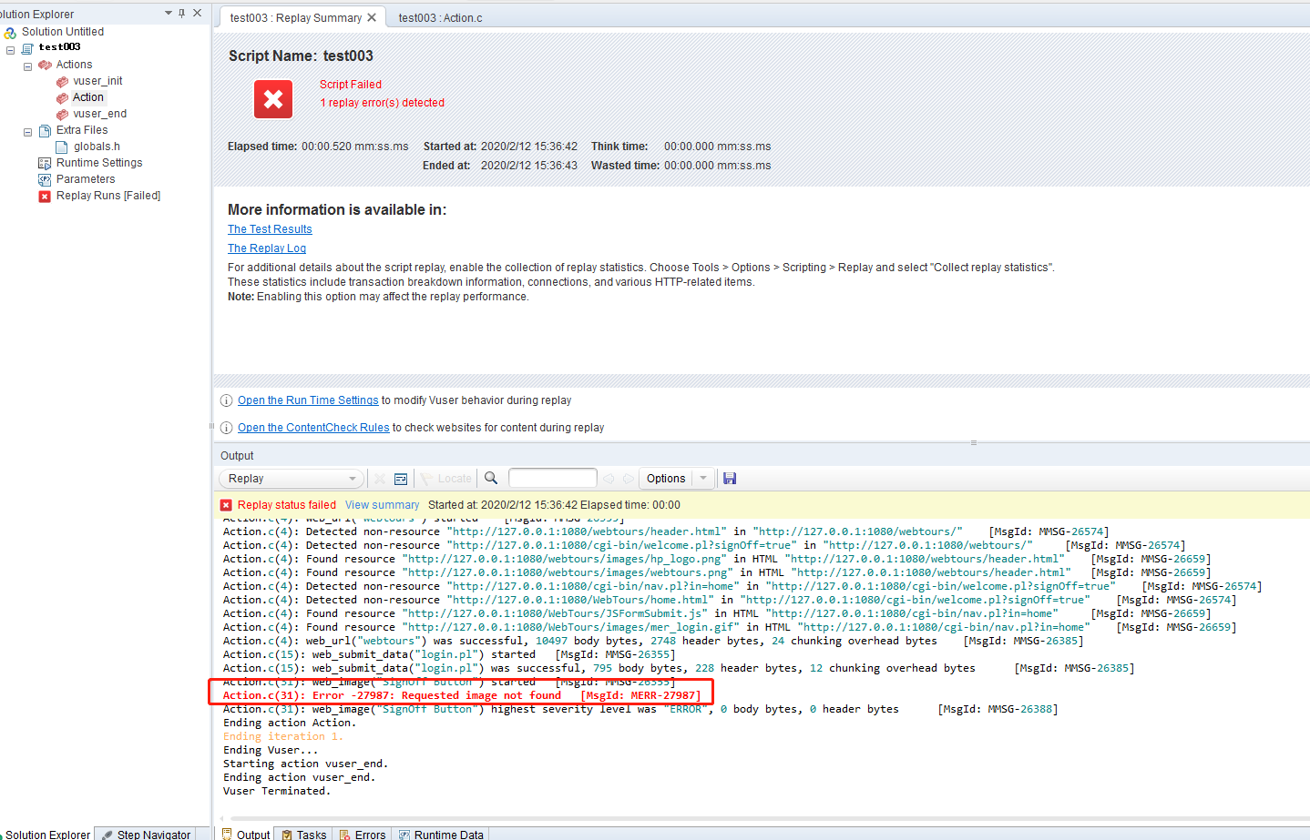This screenshot has height=840, width=1310.
Task: Click the Error -27987 log line
Action: coord(462,695)
